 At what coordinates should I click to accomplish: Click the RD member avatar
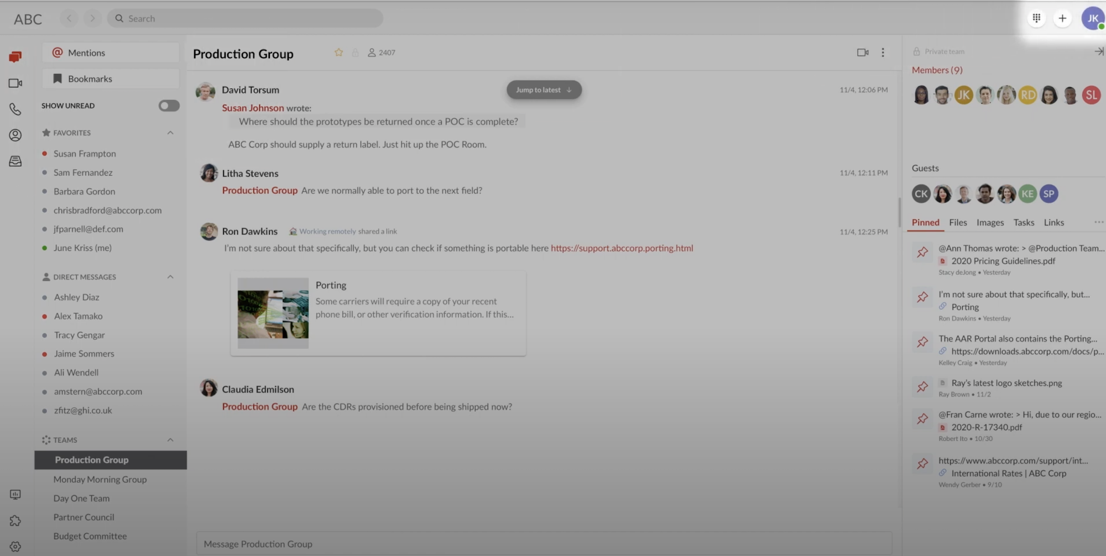point(1027,95)
